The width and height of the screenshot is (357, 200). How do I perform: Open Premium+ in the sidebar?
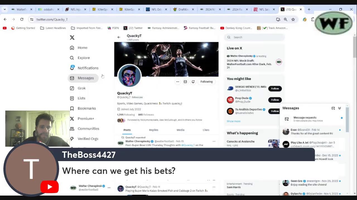coord(82,119)
